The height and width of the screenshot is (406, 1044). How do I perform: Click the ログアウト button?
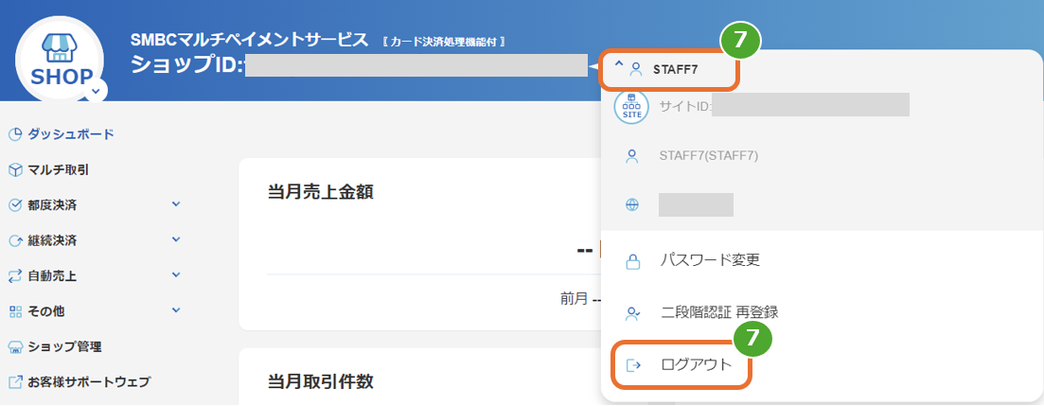click(x=696, y=365)
